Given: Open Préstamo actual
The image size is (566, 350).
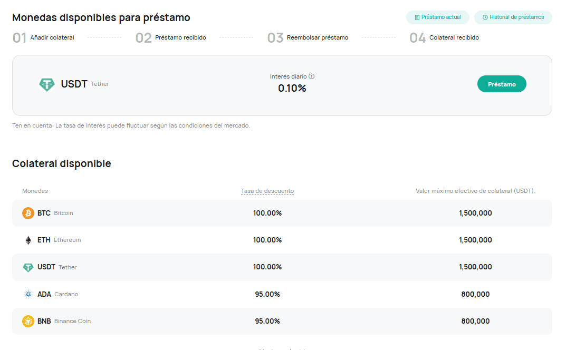Looking at the screenshot, I should tap(437, 17).
